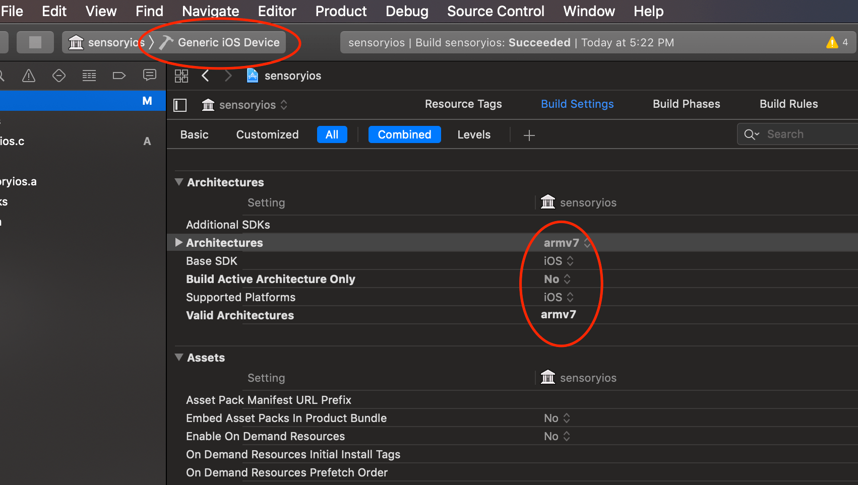This screenshot has height=485, width=858.
Task: Show Customized build settings
Action: click(267, 134)
